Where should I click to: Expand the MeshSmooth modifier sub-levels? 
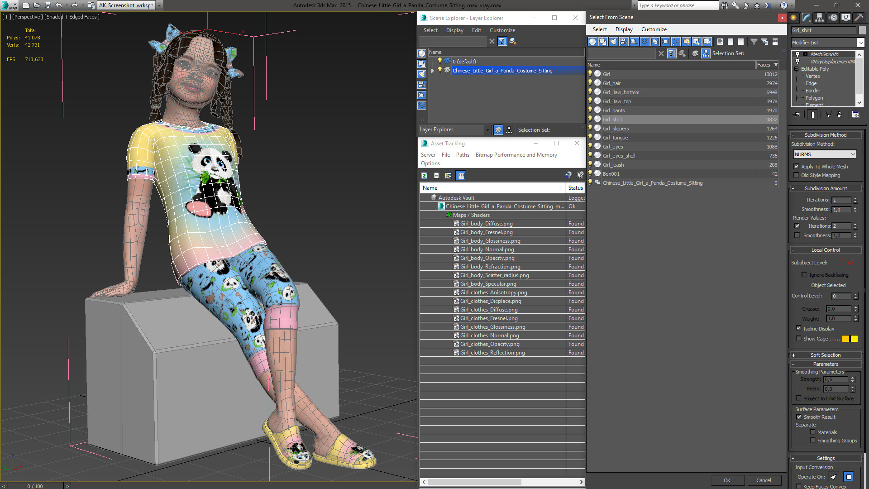coord(805,54)
